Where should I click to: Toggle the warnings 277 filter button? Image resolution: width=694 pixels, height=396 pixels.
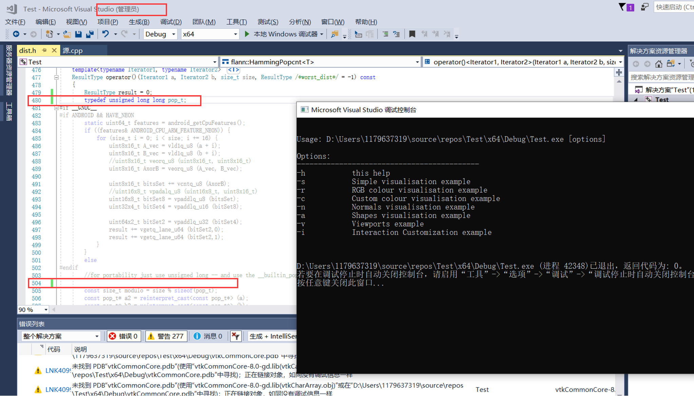coord(166,336)
